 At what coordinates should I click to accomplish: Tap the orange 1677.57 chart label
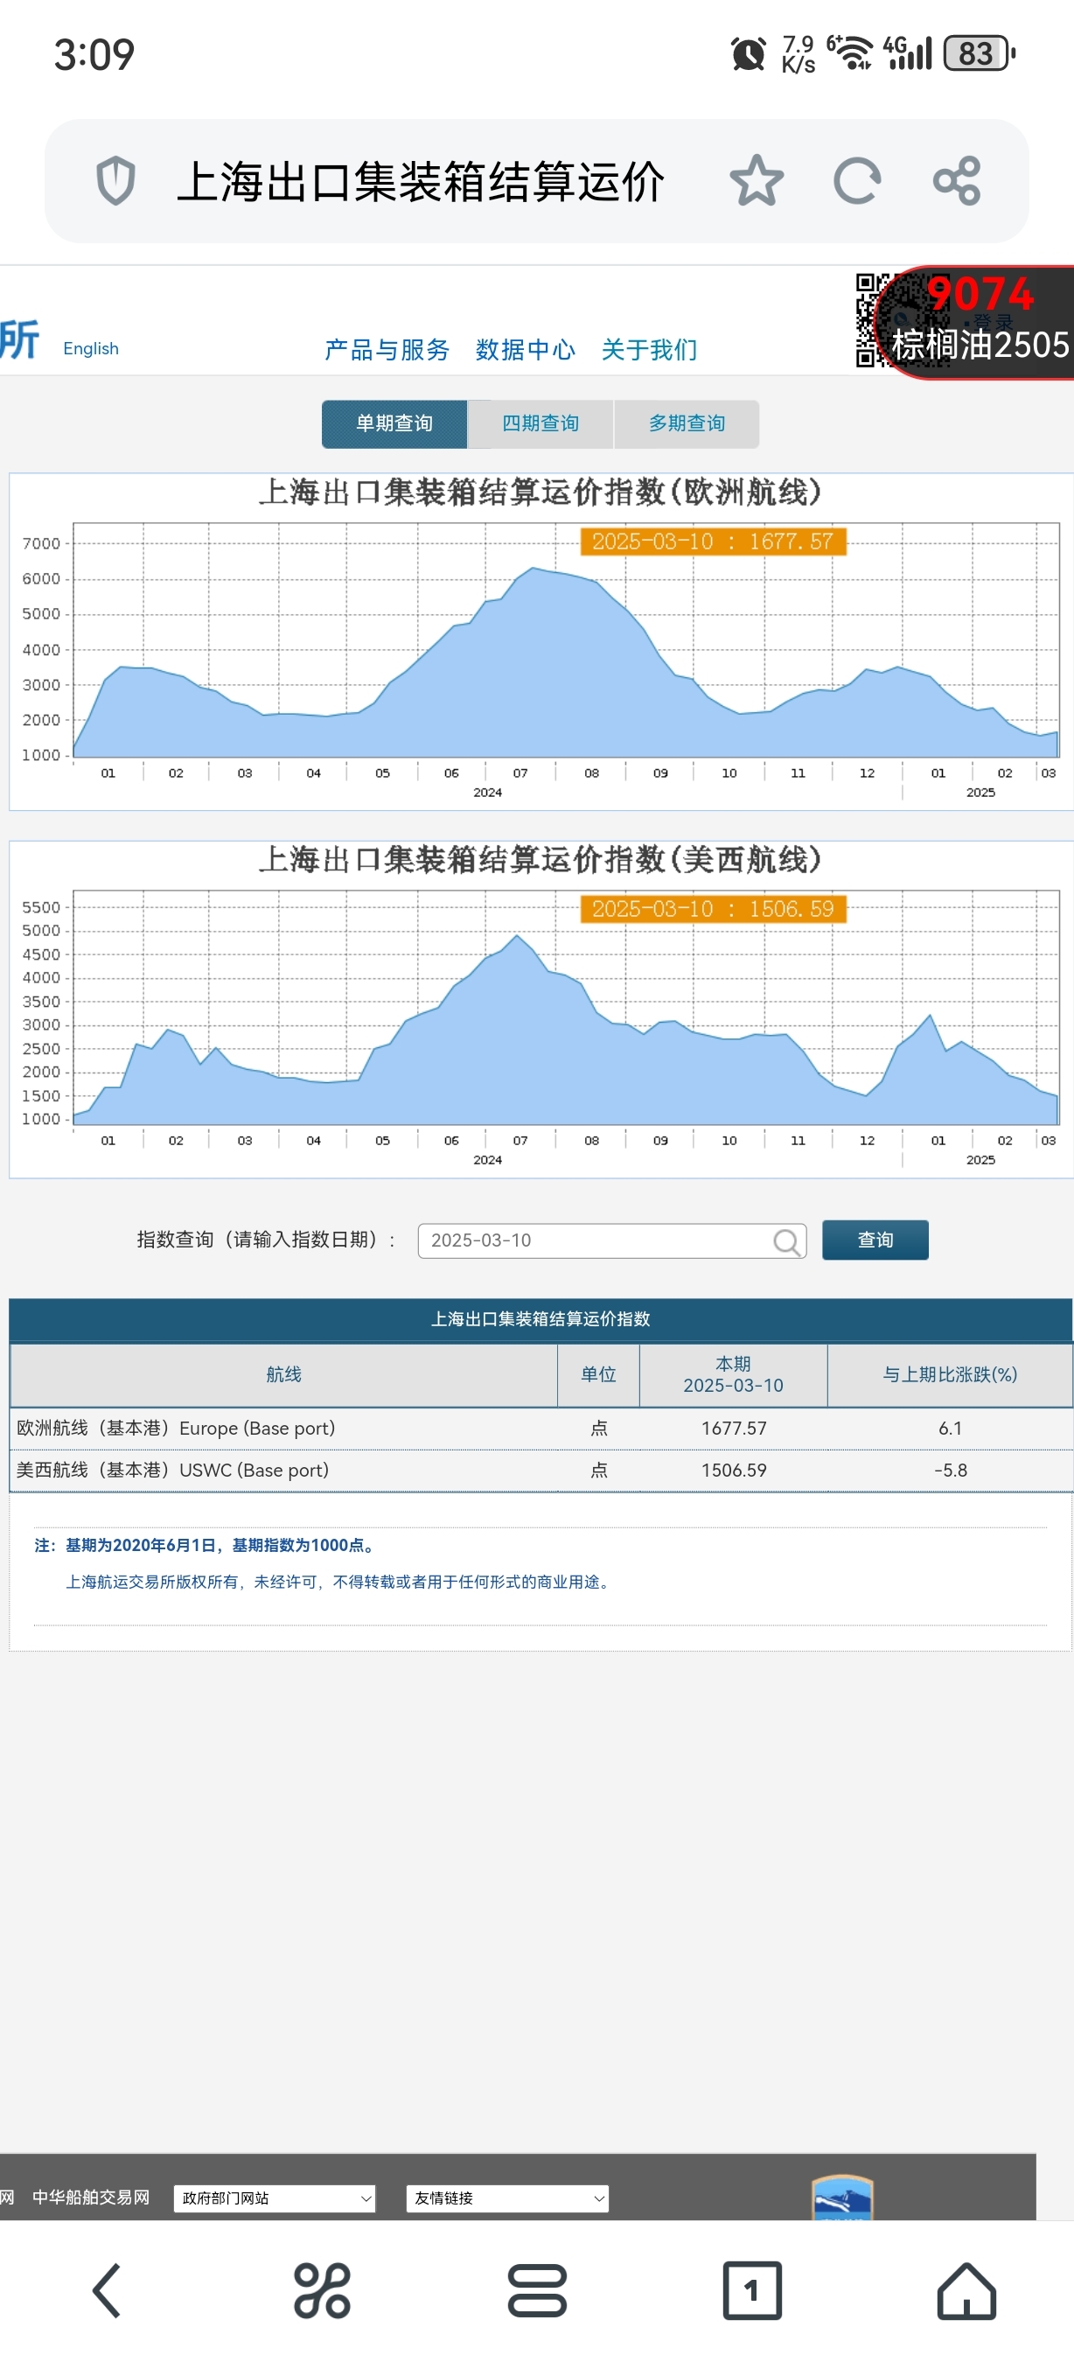coord(713,542)
